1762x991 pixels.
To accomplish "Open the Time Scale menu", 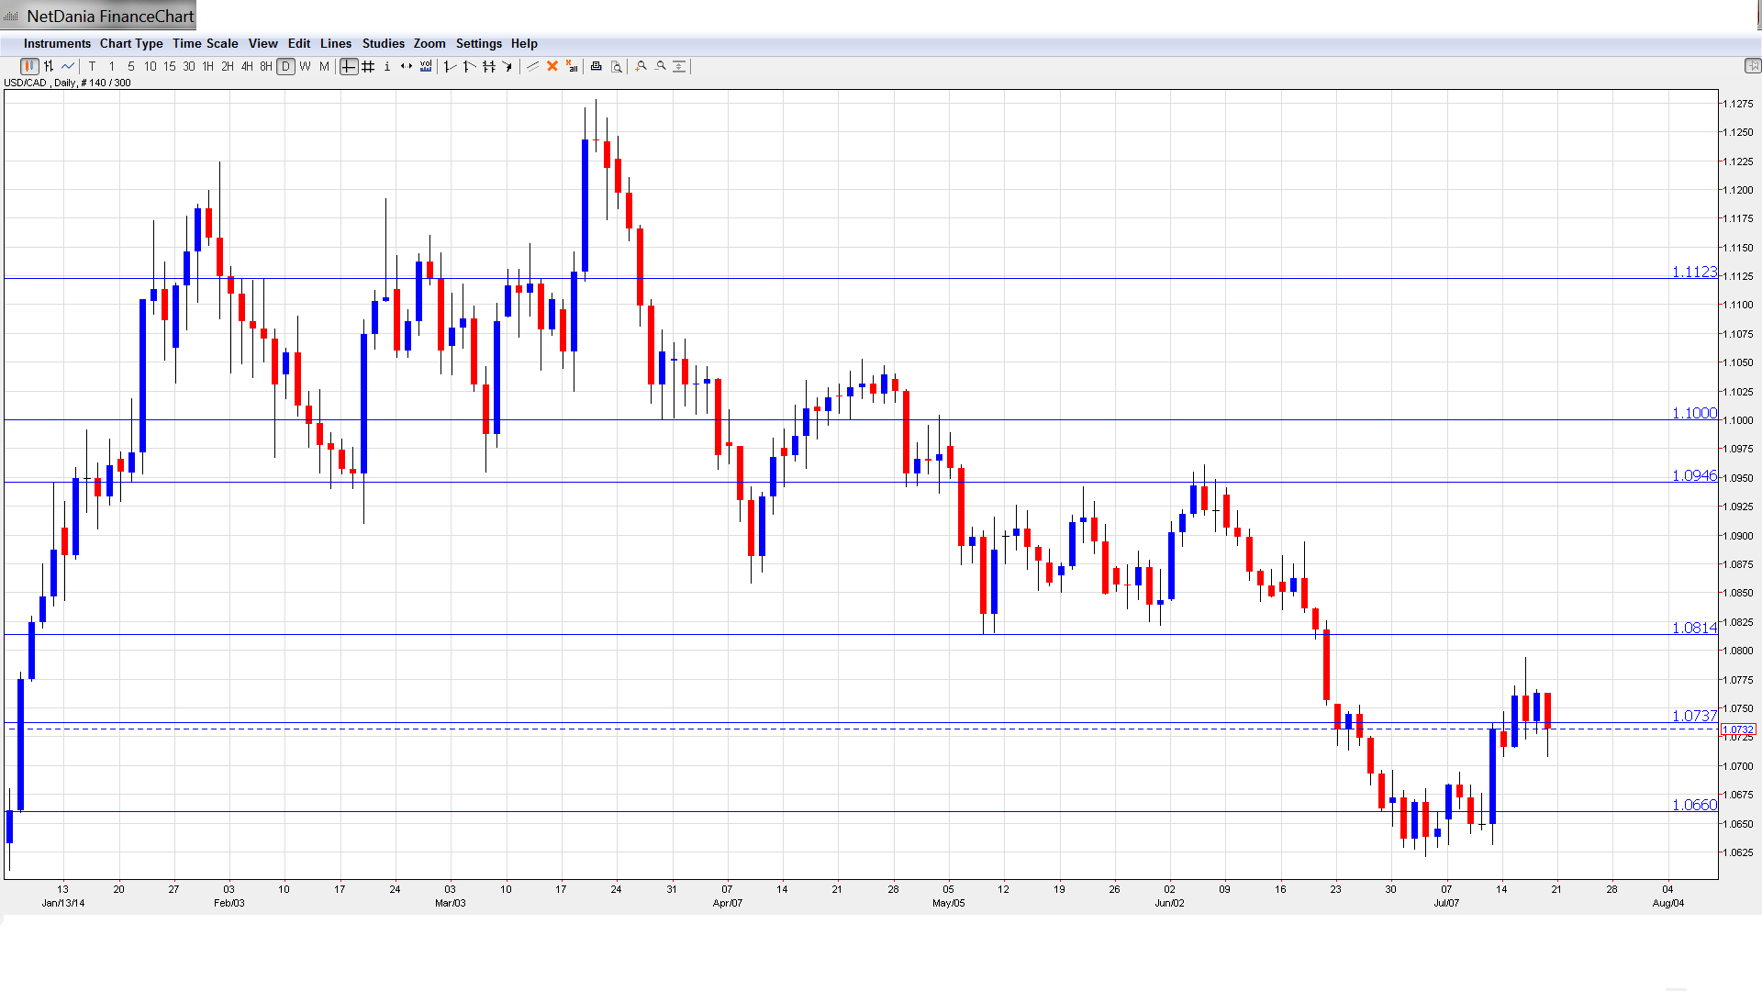I will click(x=205, y=43).
